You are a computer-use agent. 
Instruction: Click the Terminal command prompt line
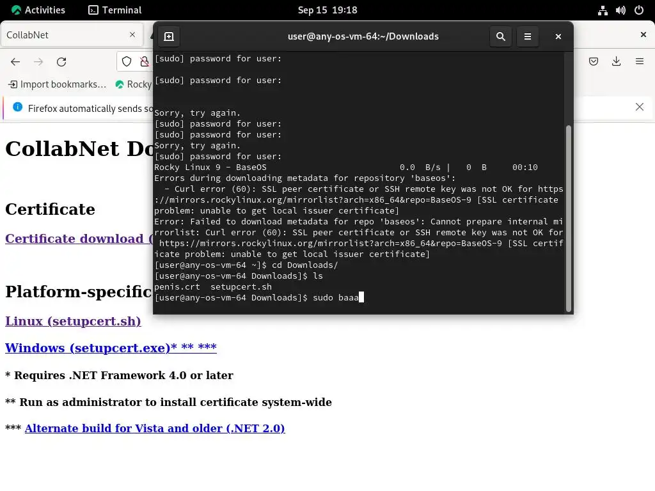coord(259,298)
